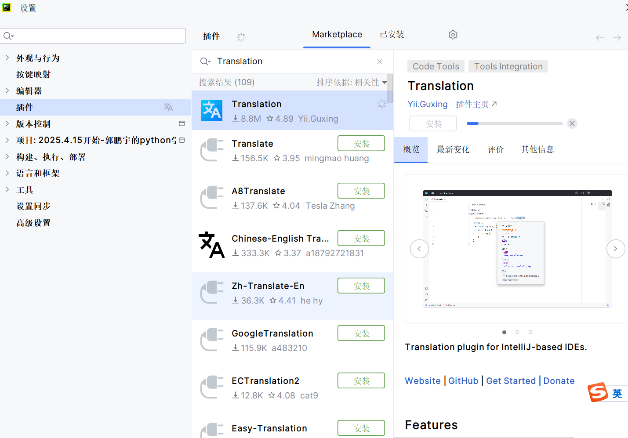Click the Sogou input method icon
This screenshot has width=628, height=438.
tap(598, 392)
